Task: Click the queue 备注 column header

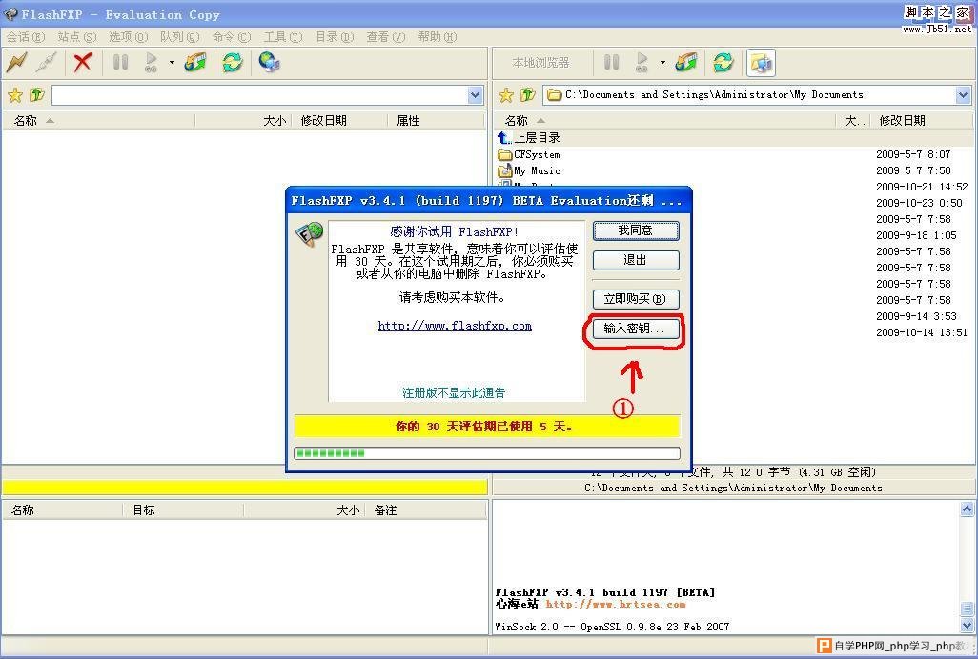Action: click(424, 510)
